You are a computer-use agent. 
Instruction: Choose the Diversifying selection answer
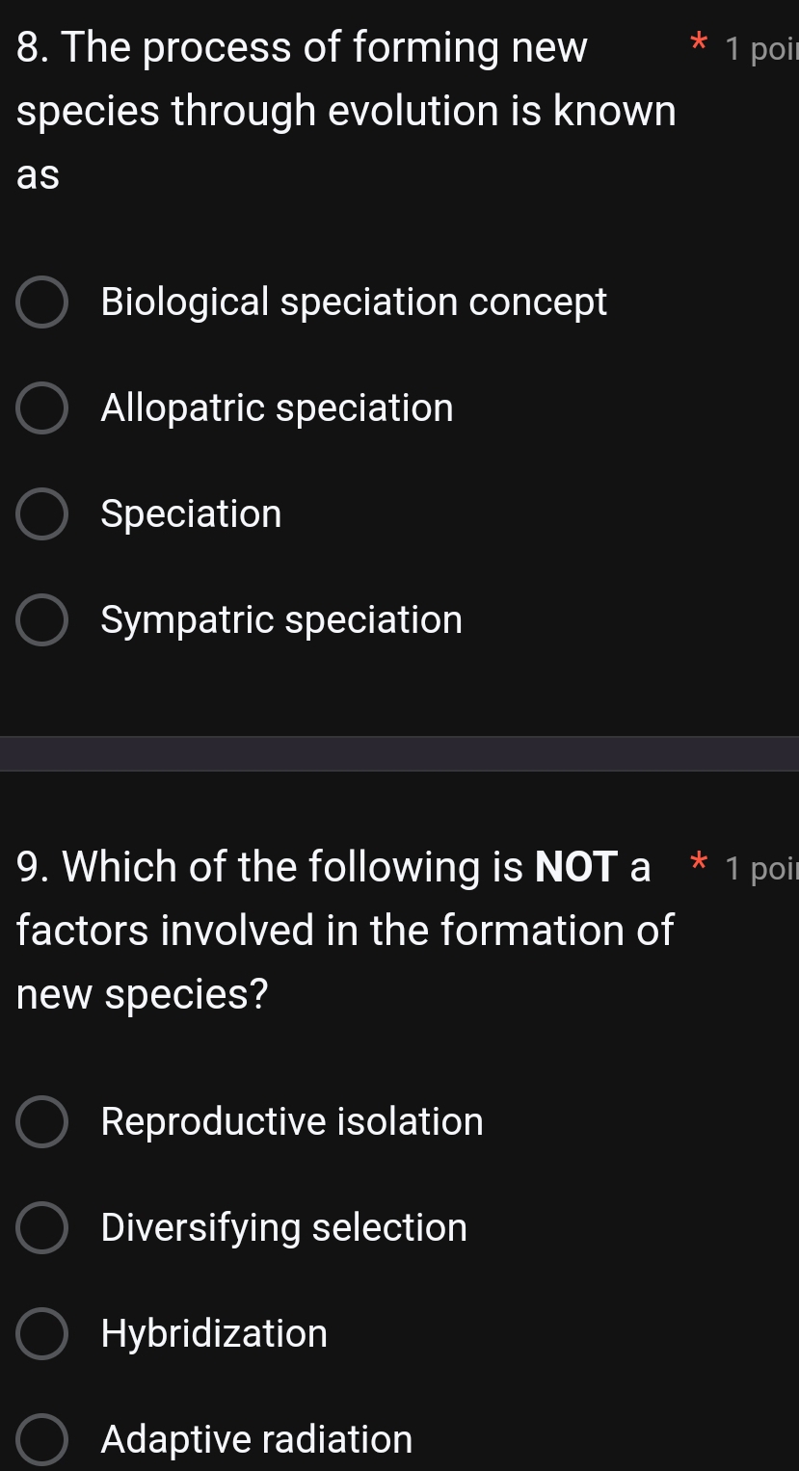tap(283, 1227)
